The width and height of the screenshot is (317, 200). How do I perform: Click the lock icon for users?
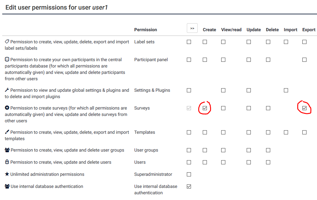point(7,162)
